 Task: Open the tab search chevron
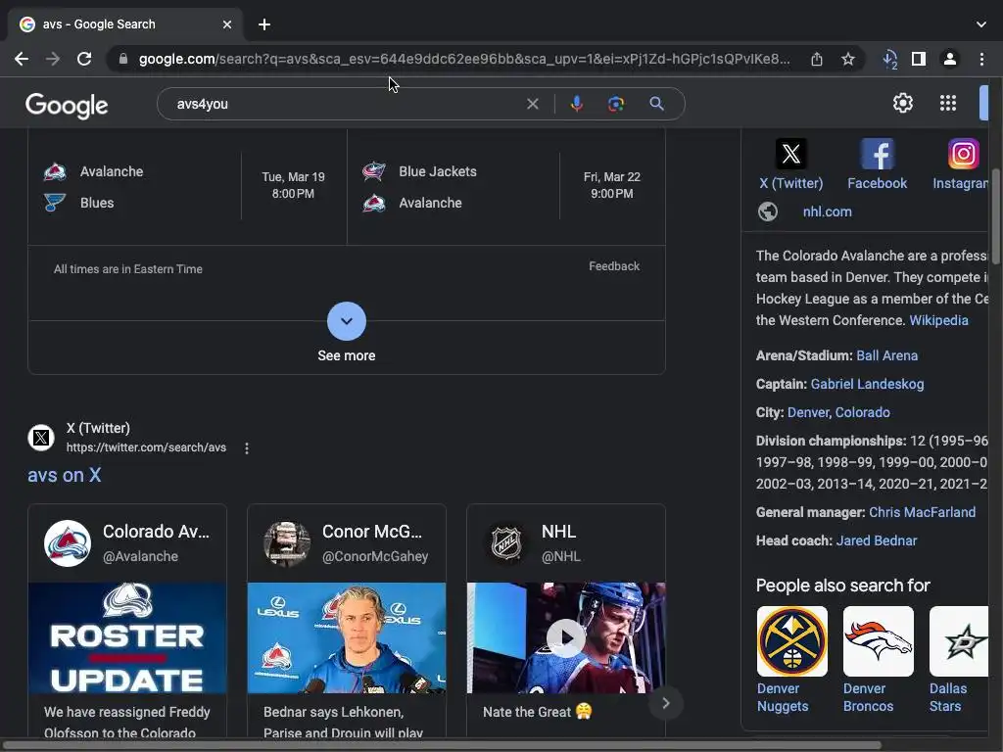click(x=981, y=24)
